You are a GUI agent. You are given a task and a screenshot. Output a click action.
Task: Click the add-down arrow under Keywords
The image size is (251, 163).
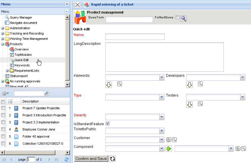109,85
